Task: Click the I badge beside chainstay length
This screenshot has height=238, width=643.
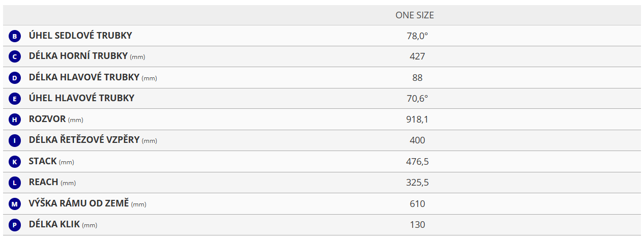Action: (x=15, y=141)
